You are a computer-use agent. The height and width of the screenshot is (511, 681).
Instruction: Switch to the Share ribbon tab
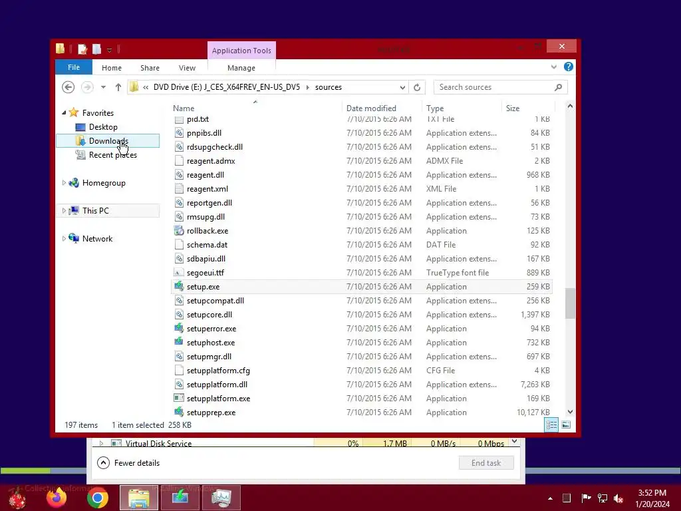click(x=150, y=68)
